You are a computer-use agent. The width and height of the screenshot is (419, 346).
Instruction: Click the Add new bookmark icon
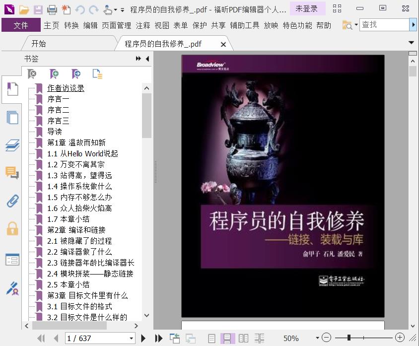click(x=54, y=74)
